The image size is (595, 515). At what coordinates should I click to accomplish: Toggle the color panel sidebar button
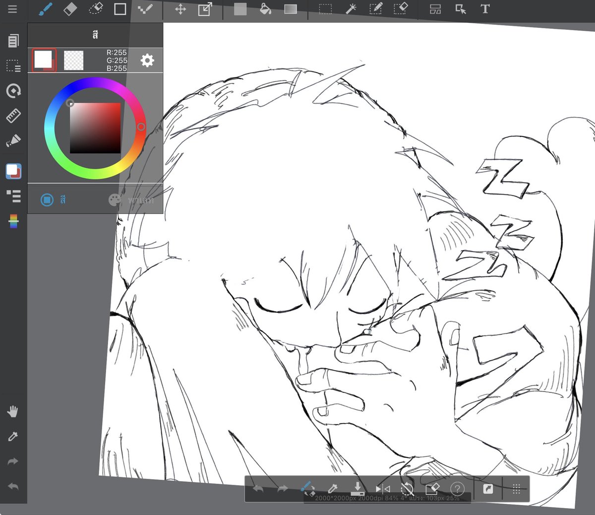(13, 171)
